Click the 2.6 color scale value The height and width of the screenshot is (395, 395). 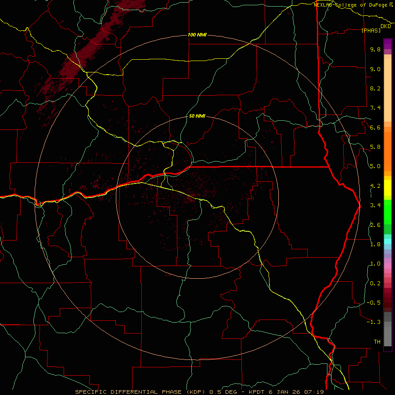point(375,225)
